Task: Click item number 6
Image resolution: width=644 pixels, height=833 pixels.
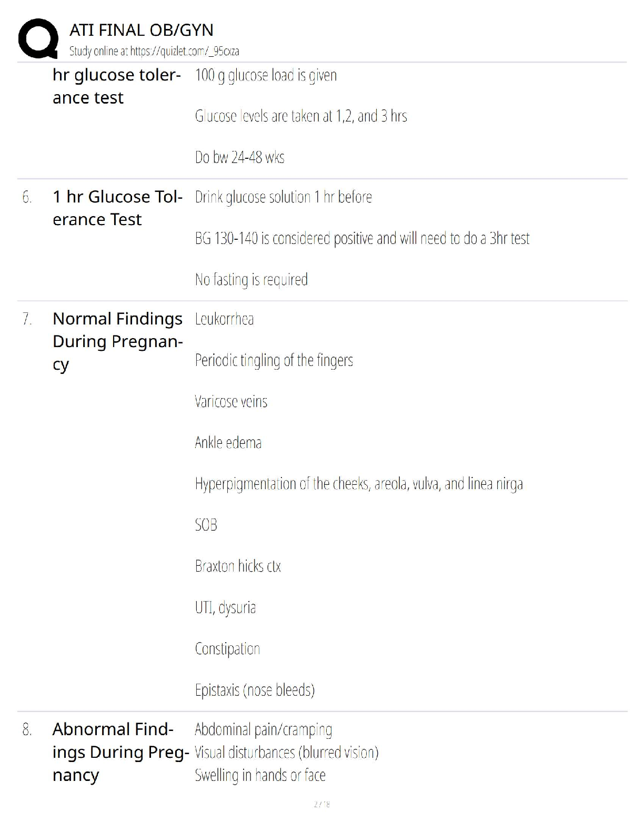Action: (x=27, y=197)
